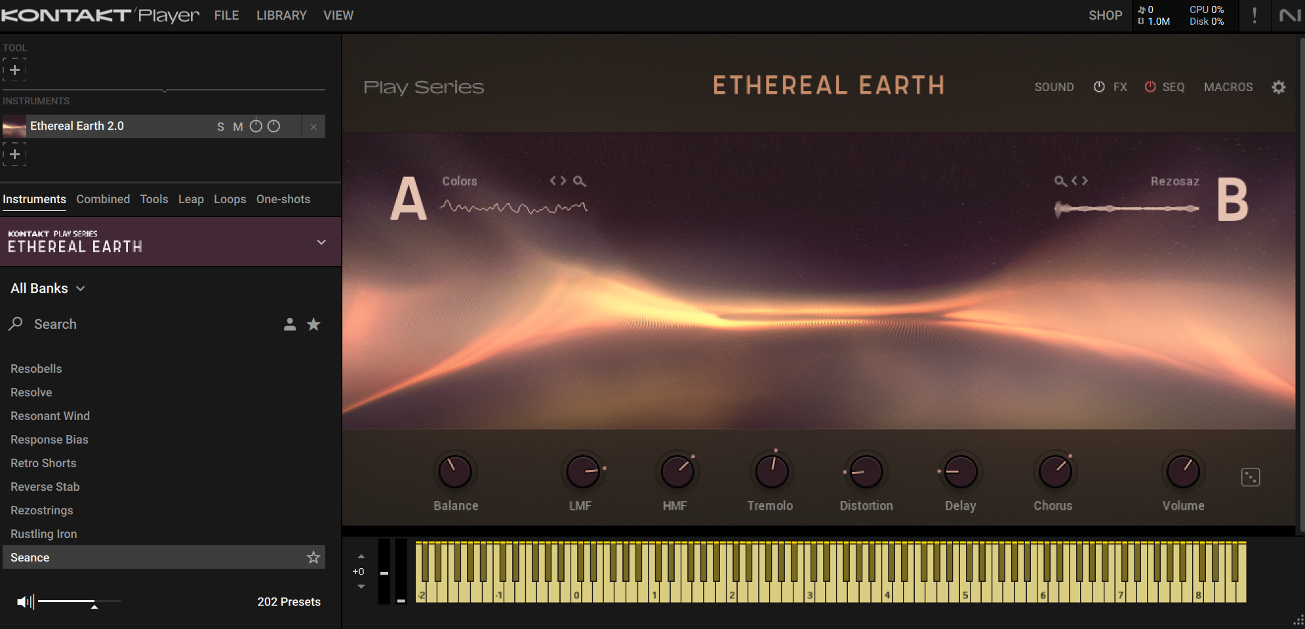Solo the Ethereal Earth 2.0 instrument
This screenshot has width=1305, height=629.
pos(220,126)
